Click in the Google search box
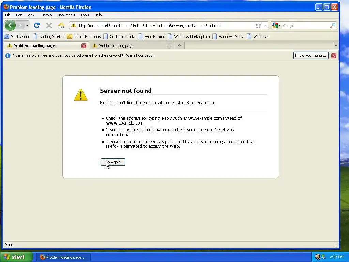 pos(306,25)
